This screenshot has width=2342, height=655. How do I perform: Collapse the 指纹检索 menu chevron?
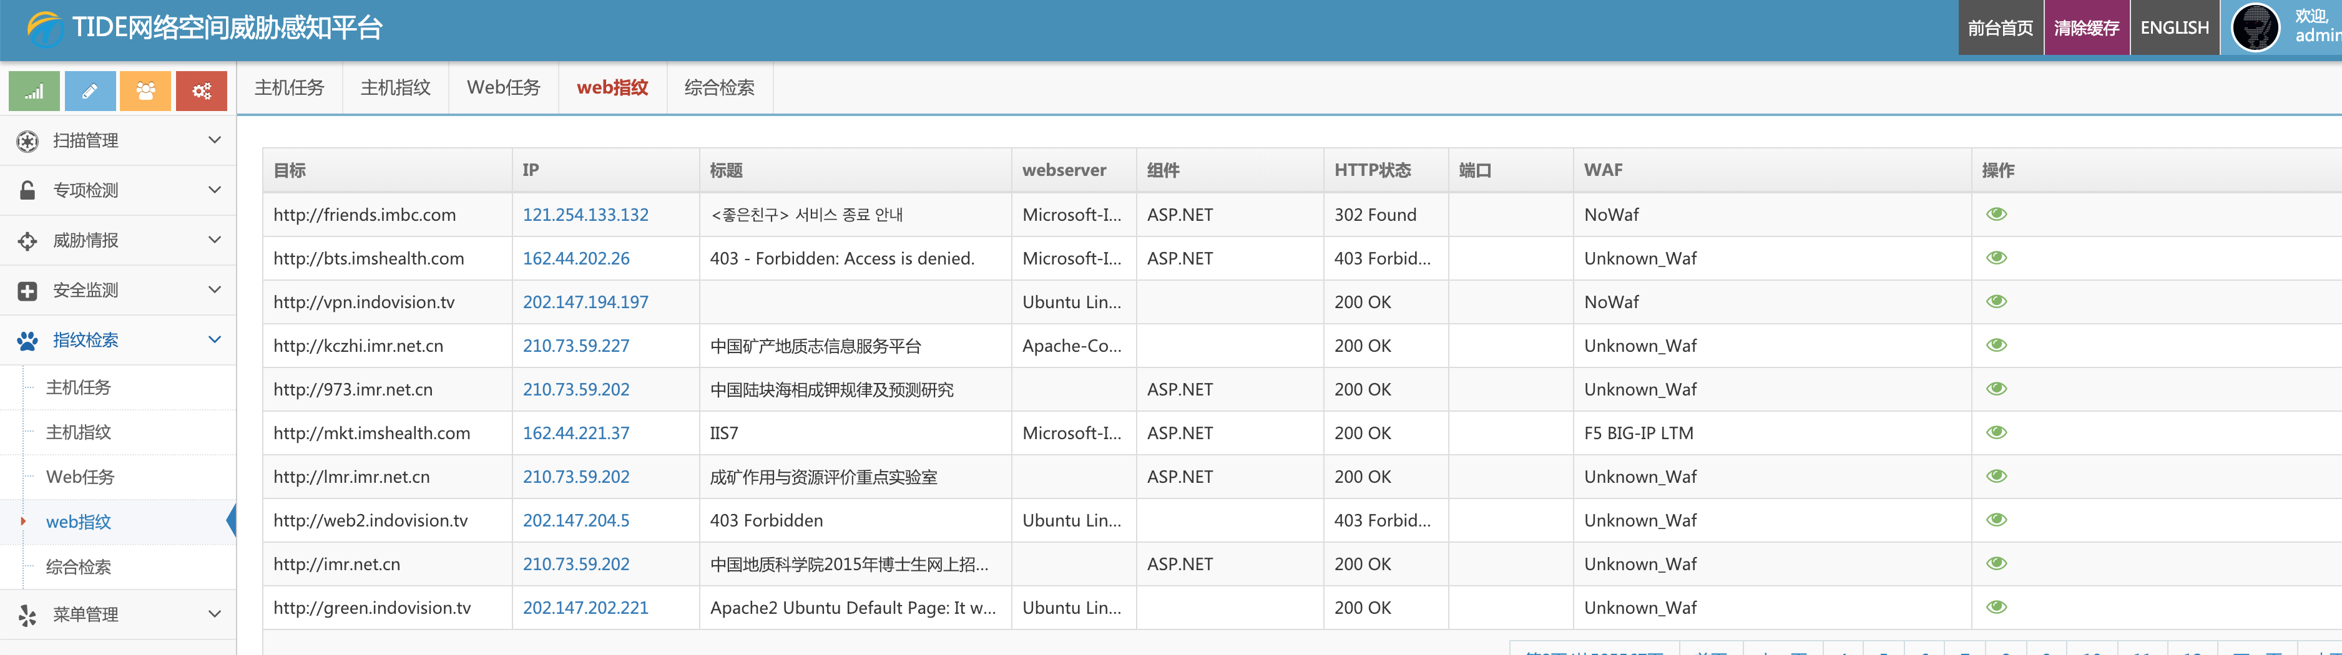point(215,340)
